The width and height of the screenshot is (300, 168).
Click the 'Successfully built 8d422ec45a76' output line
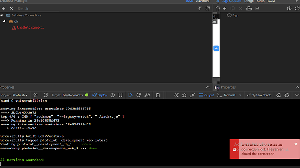tap(32, 136)
